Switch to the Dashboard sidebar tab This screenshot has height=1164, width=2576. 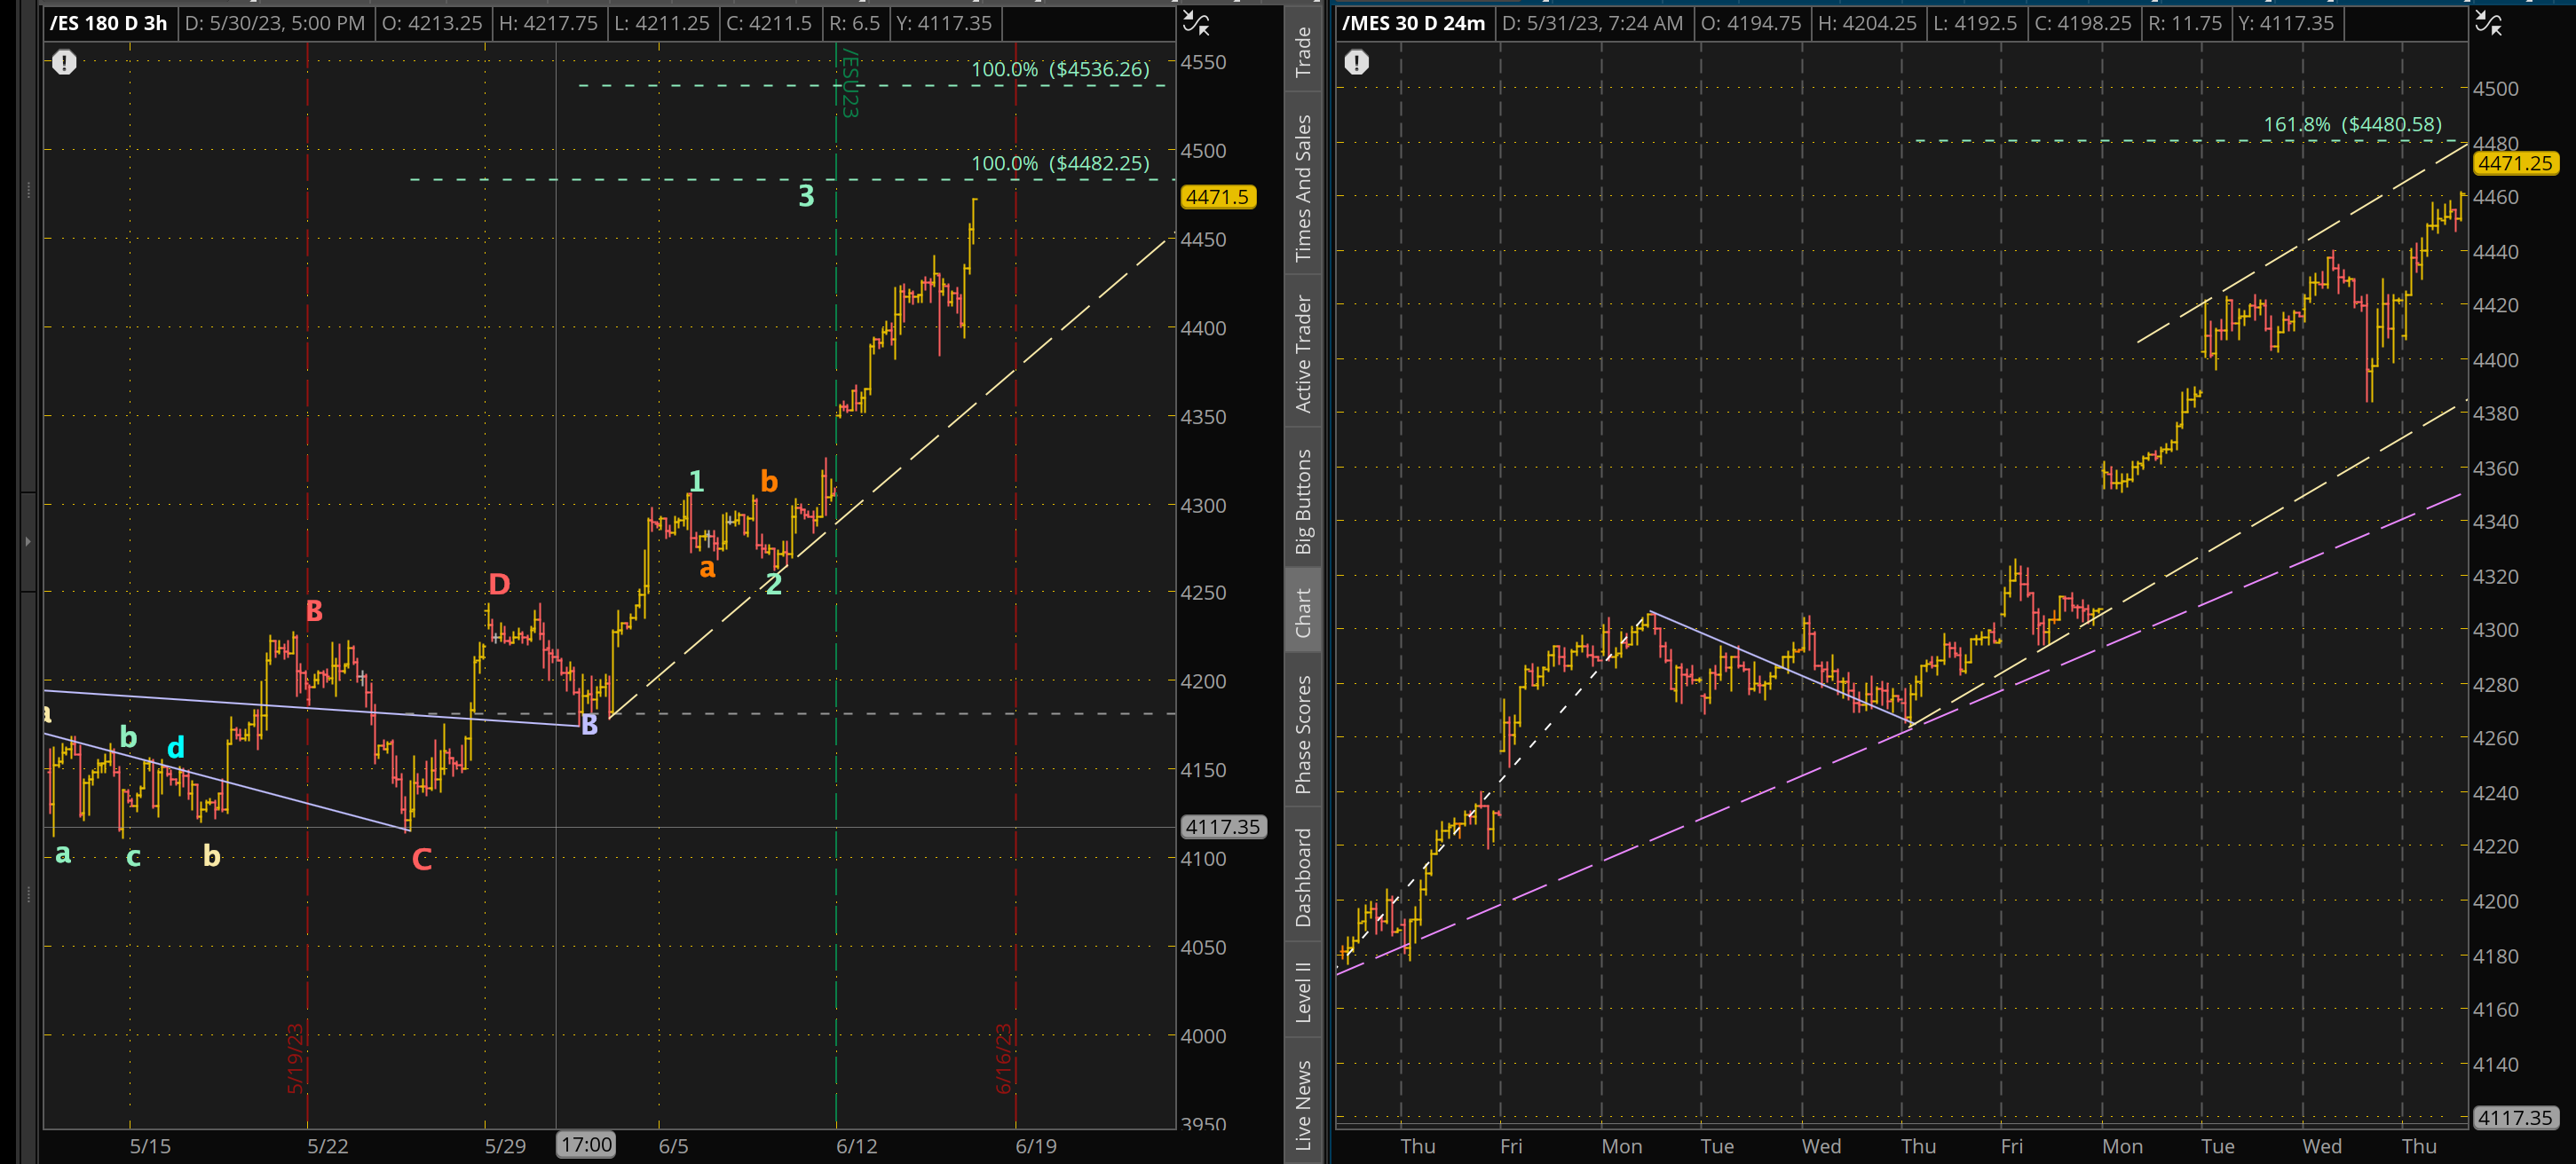[x=1303, y=877]
